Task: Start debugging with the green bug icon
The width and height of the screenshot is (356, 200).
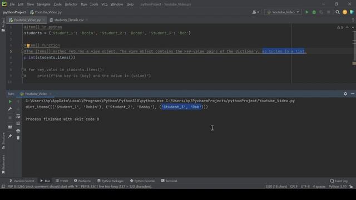Action: point(314,12)
